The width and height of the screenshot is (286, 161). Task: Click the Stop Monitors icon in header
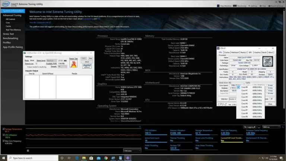pyautogui.click(x=218, y=6)
